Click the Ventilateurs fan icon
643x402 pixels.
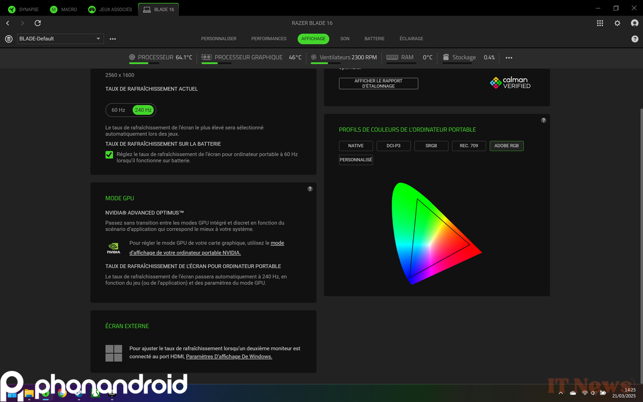313,57
